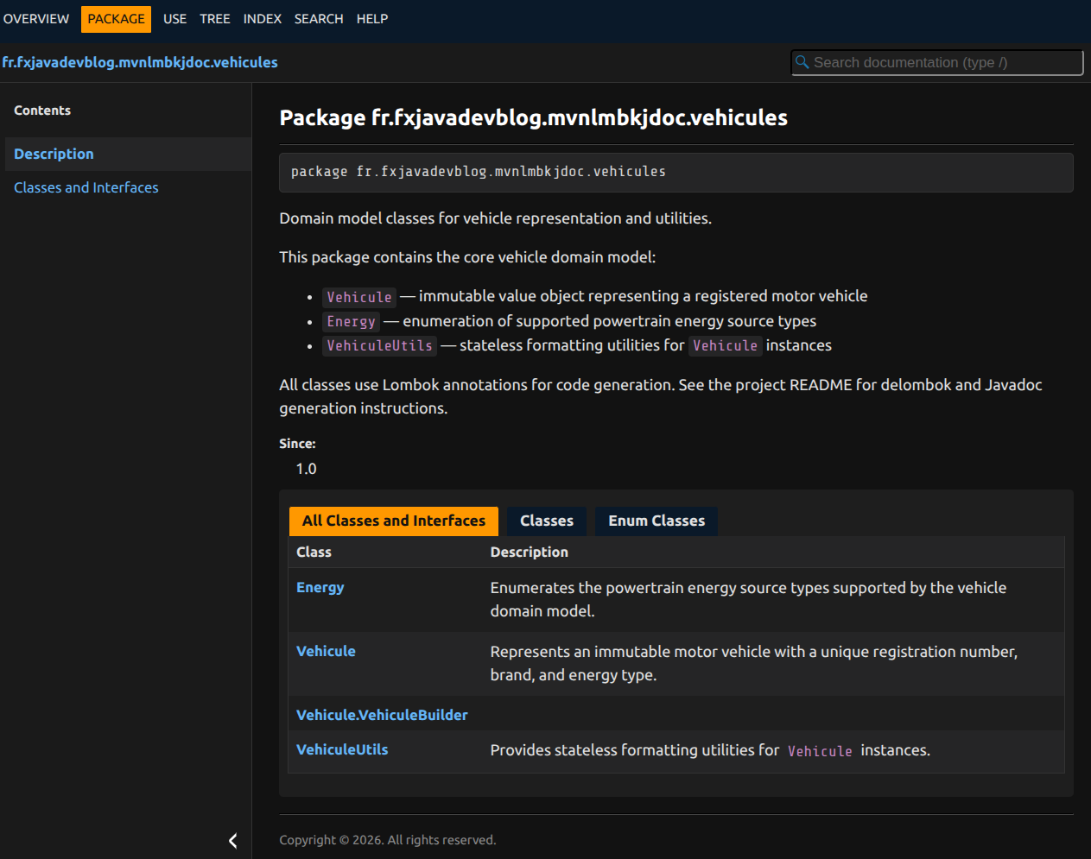This screenshot has height=859, width=1091.
Task: Click the version value 1.0
Action: pyautogui.click(x=306, y=469)
